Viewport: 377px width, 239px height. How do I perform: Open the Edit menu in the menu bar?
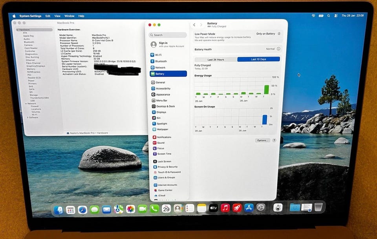(48, 16)
